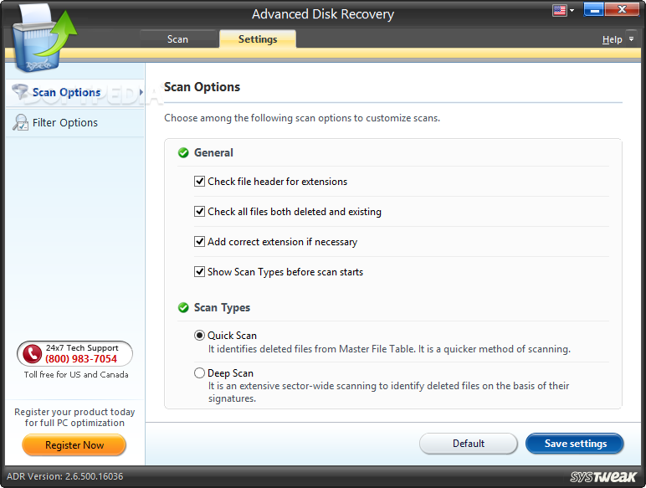646x488 pixels.
Task: Click the Register Now button
Action: tap(74, 445)
